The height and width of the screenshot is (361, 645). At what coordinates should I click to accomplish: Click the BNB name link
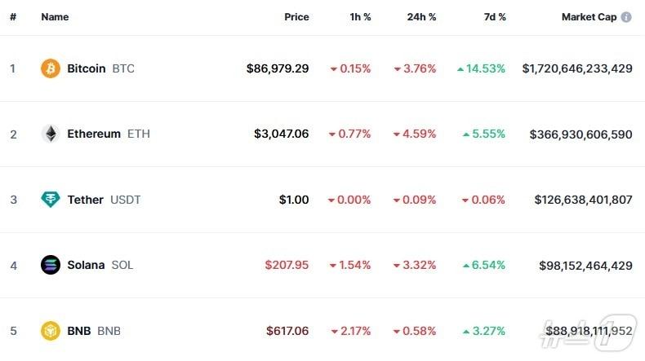coord(78,331)
